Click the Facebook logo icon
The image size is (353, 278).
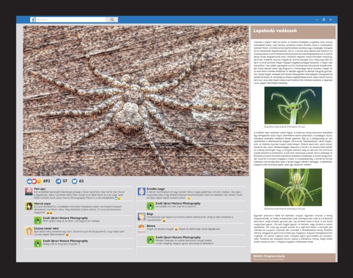click(x=32, y=19)
